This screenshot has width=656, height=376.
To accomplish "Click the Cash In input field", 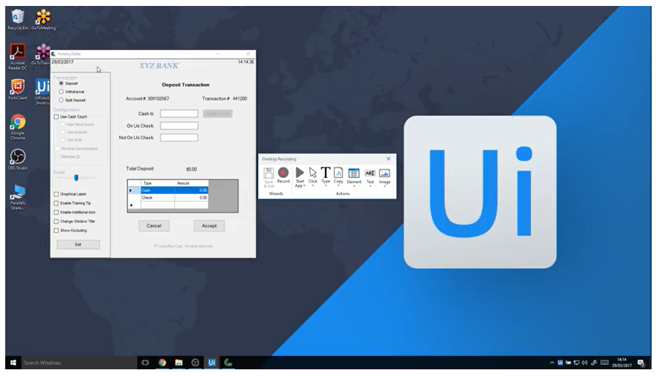I will (x=179, y=114).
